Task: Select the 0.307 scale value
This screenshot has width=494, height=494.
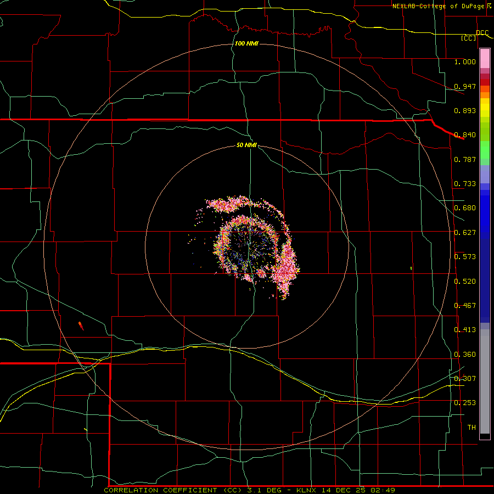Action: pos(465,378)
